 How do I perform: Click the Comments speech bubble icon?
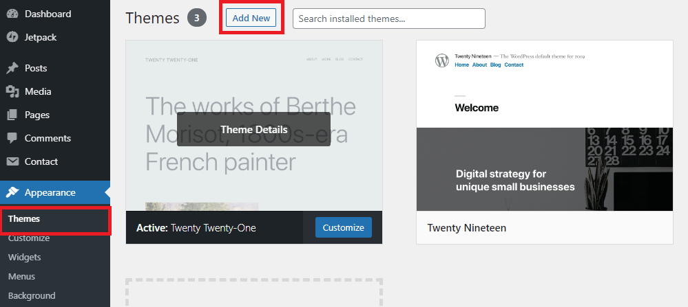12,138
